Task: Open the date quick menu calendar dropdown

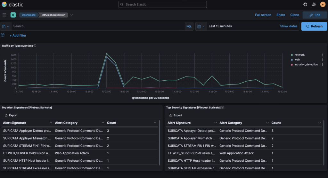Action: tap(201, 26)
